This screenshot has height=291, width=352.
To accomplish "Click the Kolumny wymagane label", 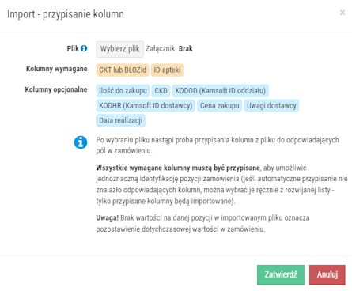I will tap(57, 69).
